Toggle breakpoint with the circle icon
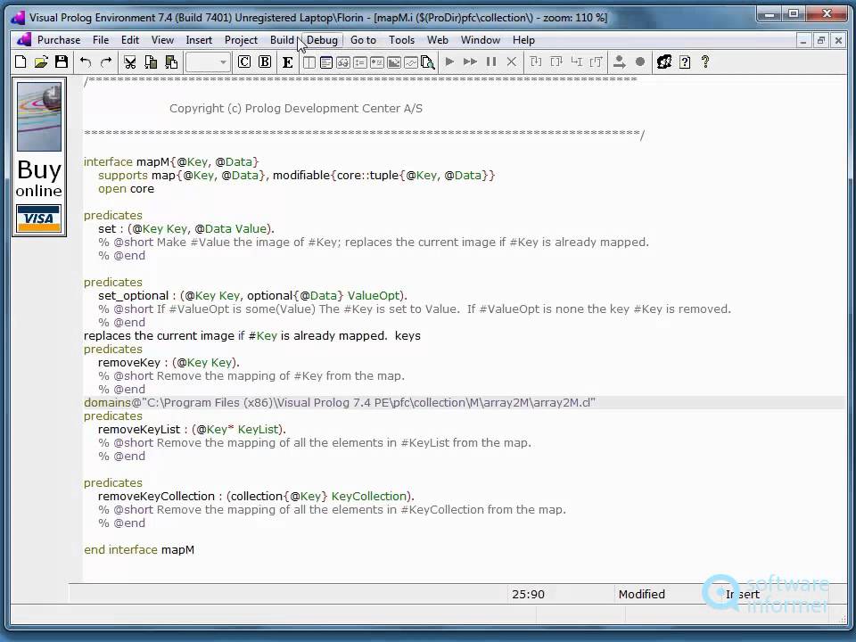The height and width of the screenshot is (642, 856). coord(640,62)
